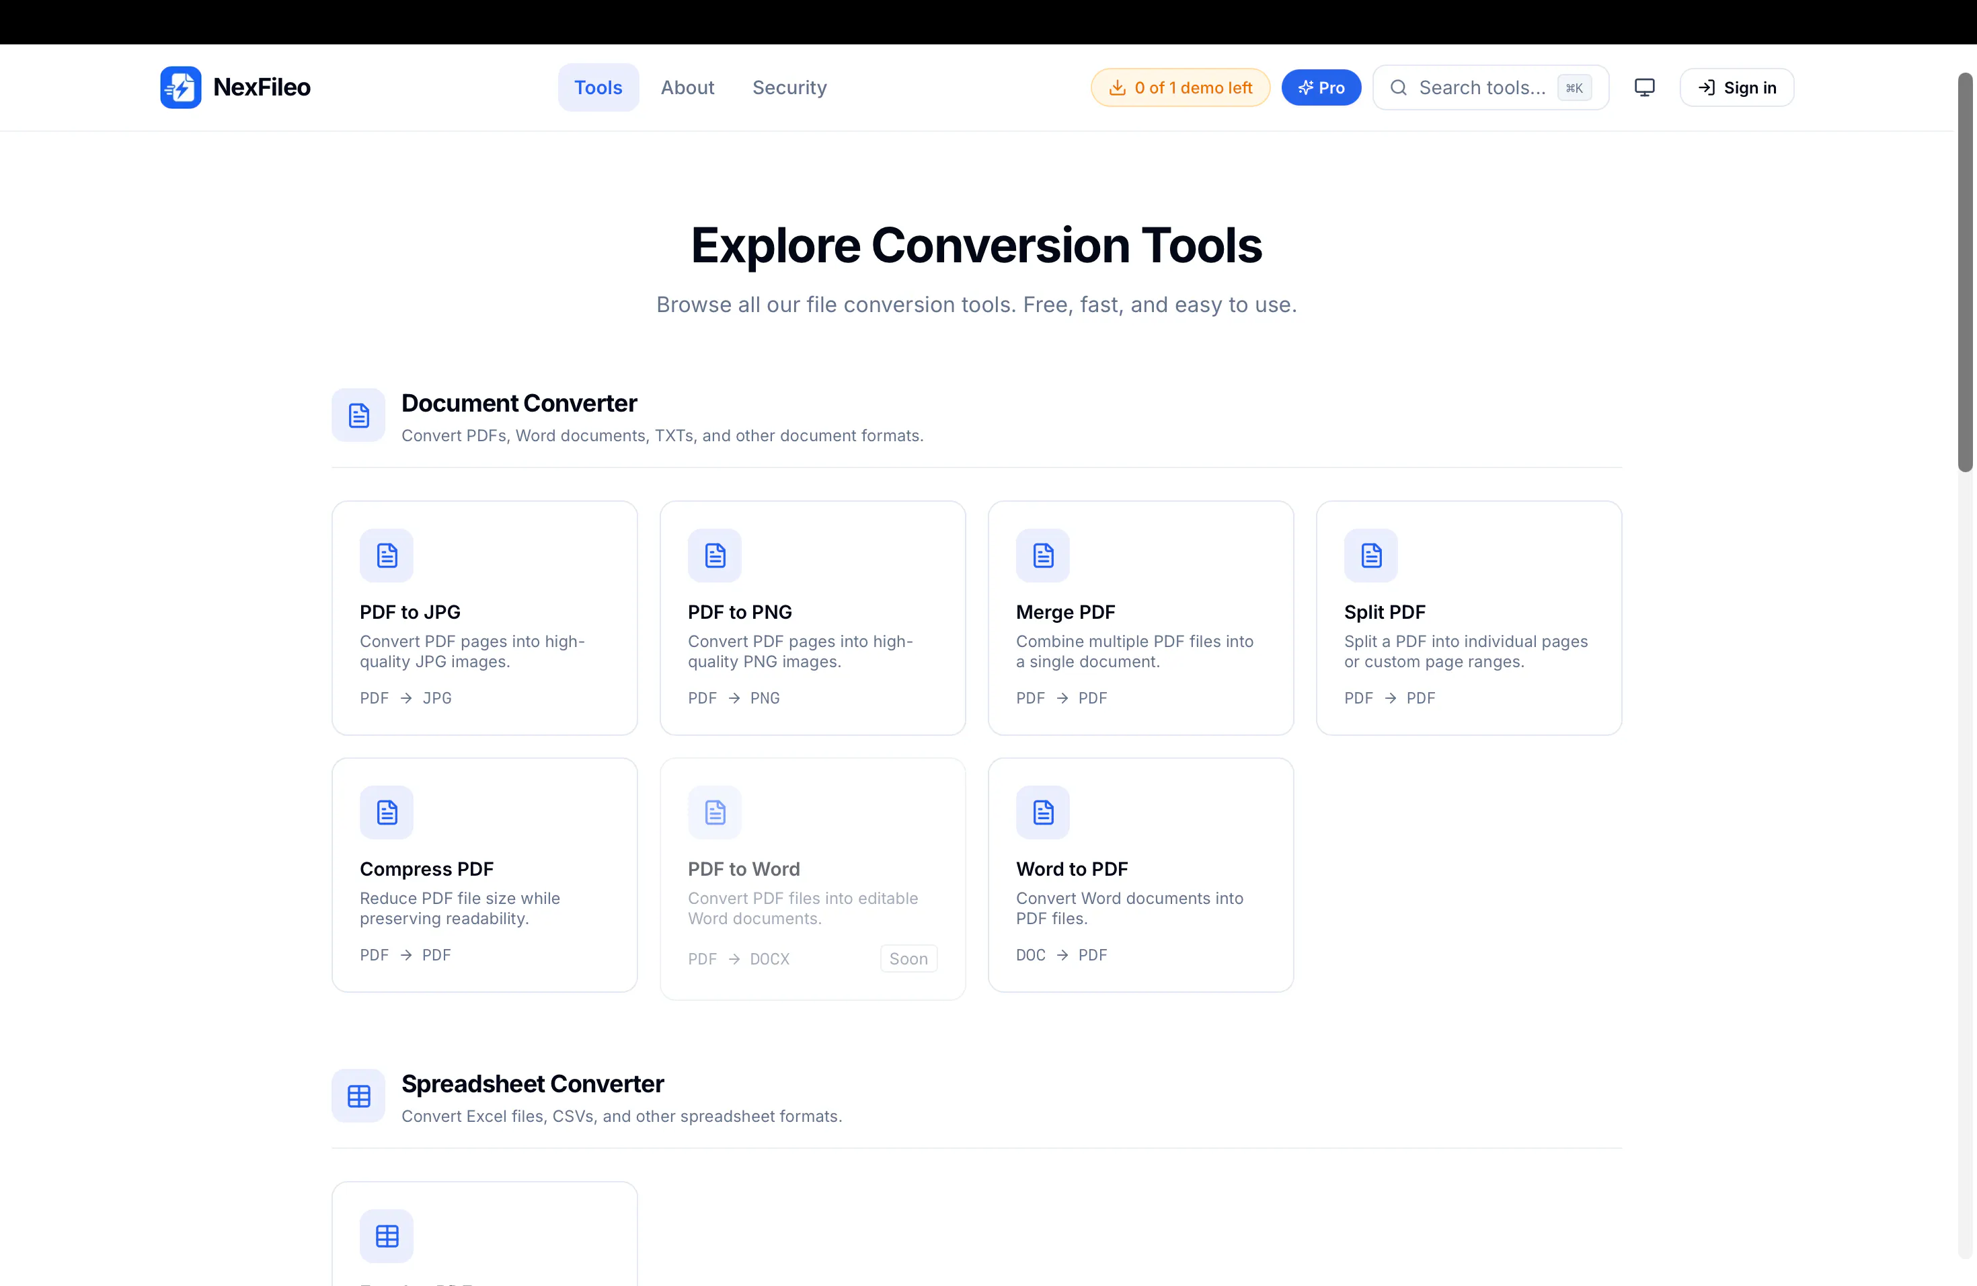The height and width of the screenshot is (1286, 1977).
Task: Click 'Convert Word documents into PDF files' text
Action: click(1130, 908)
